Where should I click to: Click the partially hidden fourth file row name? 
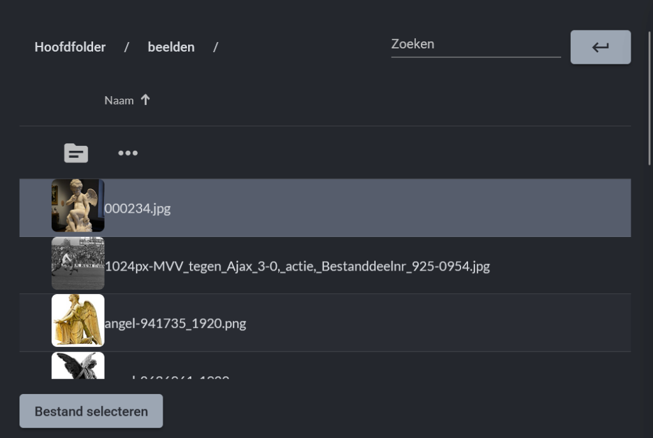tap(172, 376)
